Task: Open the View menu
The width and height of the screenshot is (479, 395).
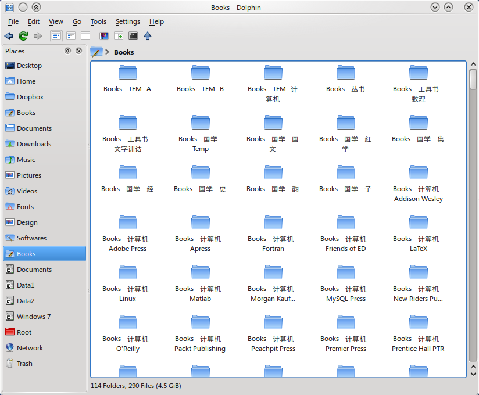Action: [56, 21]
